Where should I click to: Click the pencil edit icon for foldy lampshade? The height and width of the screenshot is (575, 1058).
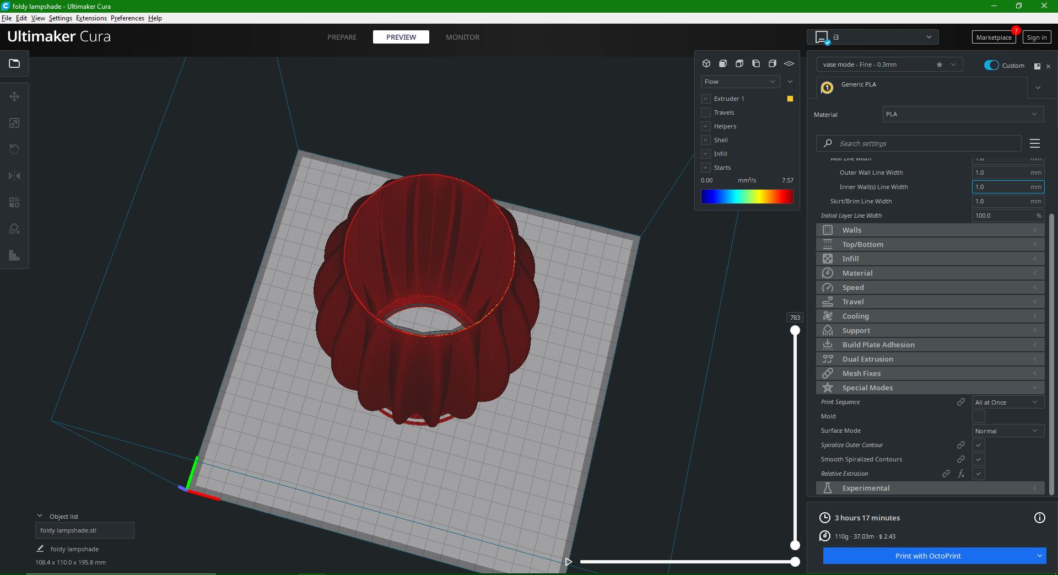point(40,549)
